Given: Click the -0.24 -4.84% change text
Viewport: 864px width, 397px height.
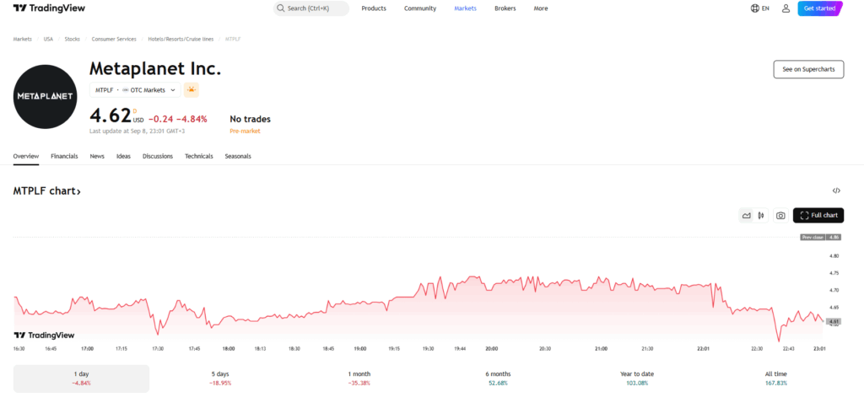Looking at the screenshot, I should click(x=177, y=119).
